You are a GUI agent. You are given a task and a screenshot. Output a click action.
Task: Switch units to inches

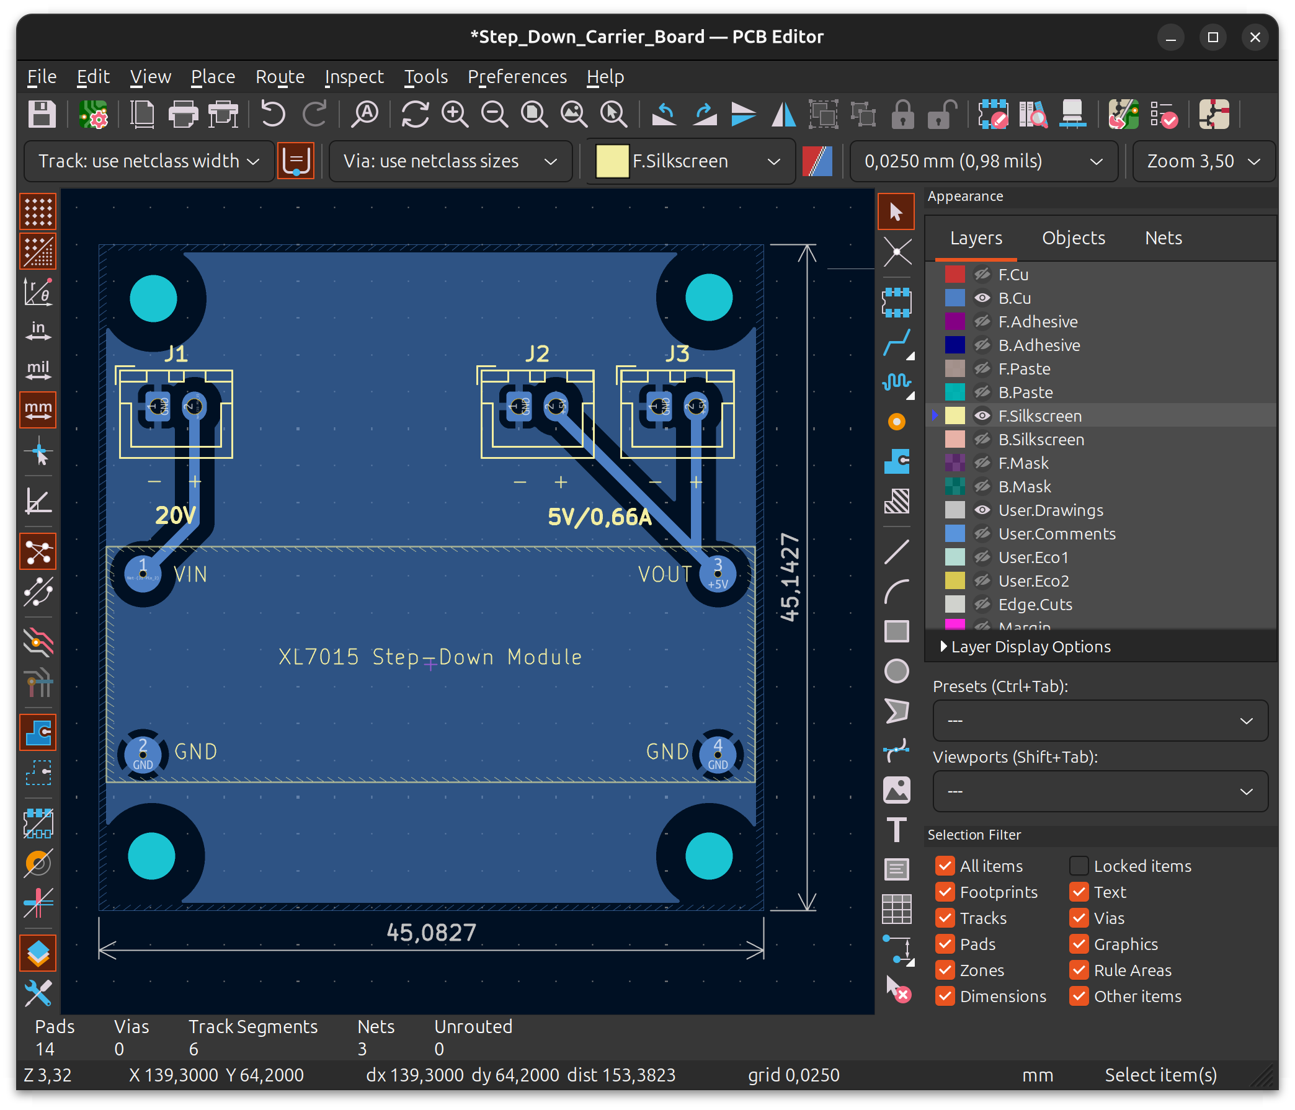[x=38, y=331]
